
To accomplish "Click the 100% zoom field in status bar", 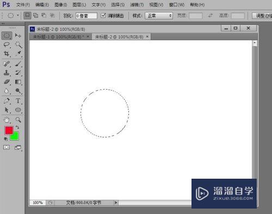I will [x=38, y=203].
